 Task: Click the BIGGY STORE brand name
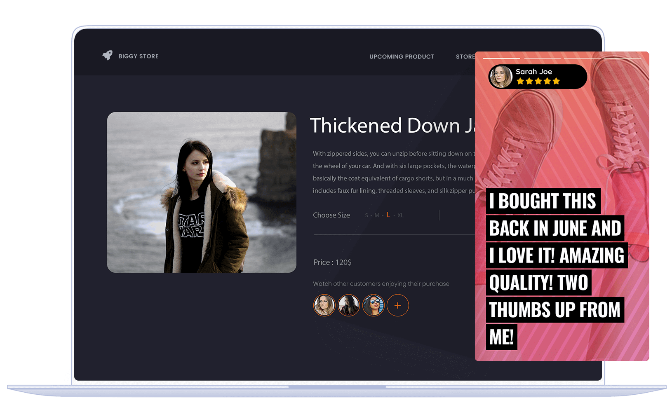[139, 56]
